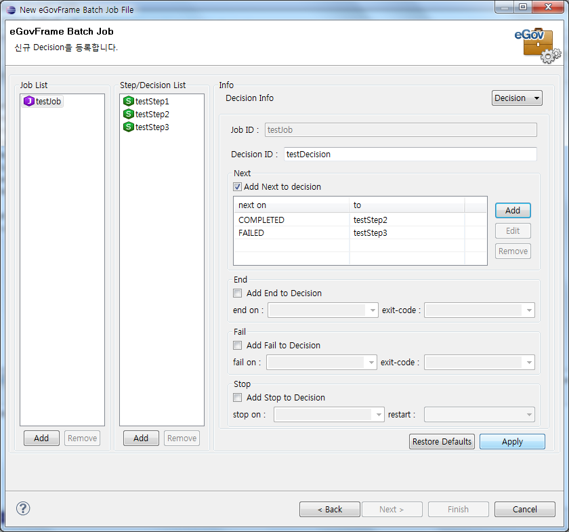This screenshot has width=569, height=532.
Task: Minimize the wizard window
Action: [505, 7]
